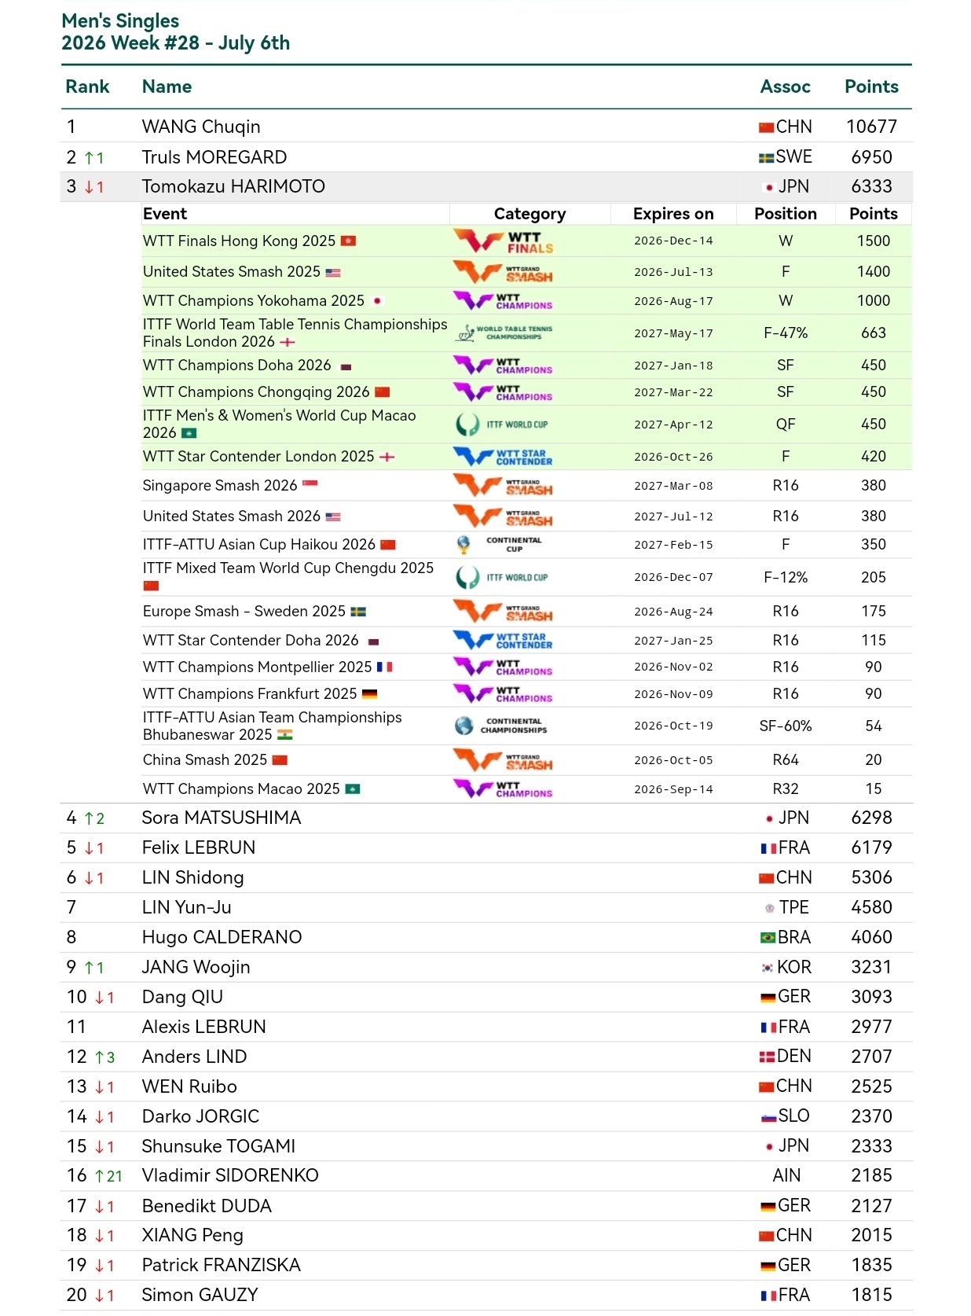
Task: Click the WTT Champions logo for Chongqing 2026
Action: [x=504, y=392]
